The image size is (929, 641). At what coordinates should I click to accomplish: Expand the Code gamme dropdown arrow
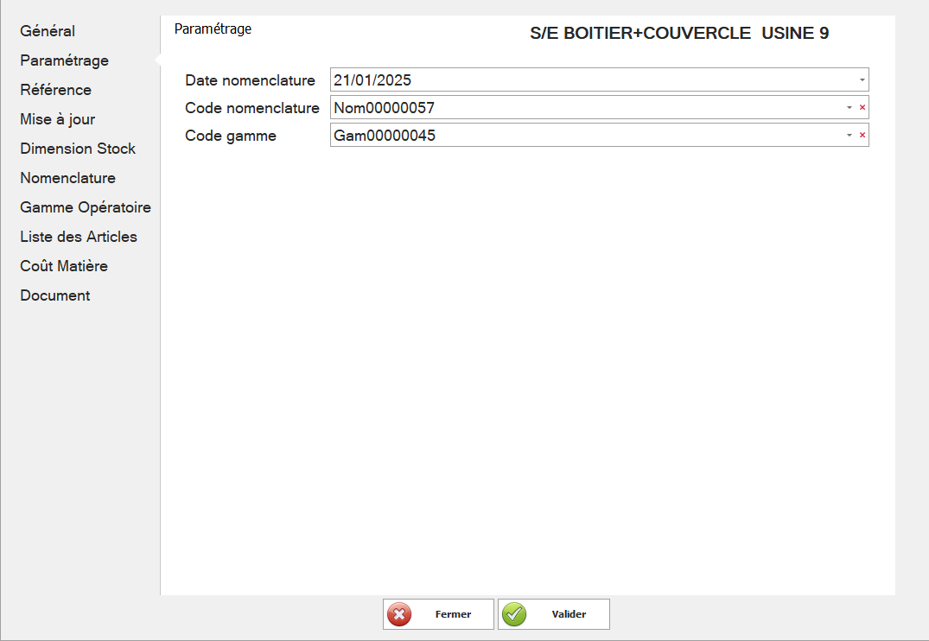pyautogui.click(x=849, y=136)
